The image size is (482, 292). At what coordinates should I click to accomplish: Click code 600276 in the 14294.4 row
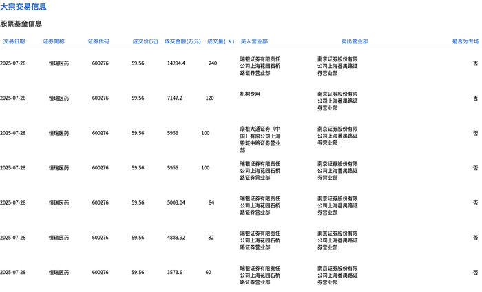point(101,63)
